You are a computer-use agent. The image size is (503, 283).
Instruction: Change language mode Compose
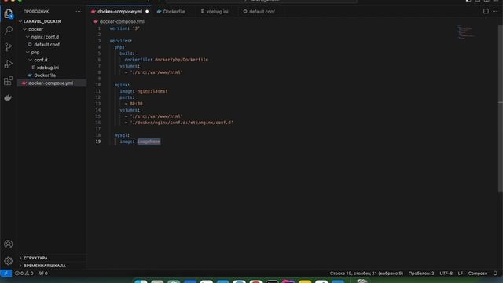(478, 274)
